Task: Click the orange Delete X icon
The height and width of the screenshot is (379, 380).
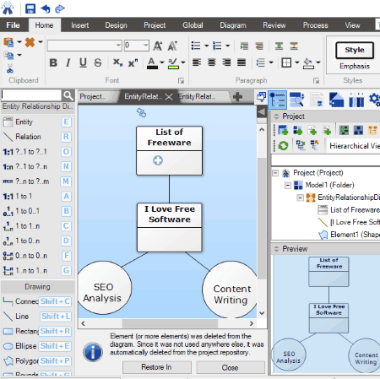Action: tap(30, 42)
